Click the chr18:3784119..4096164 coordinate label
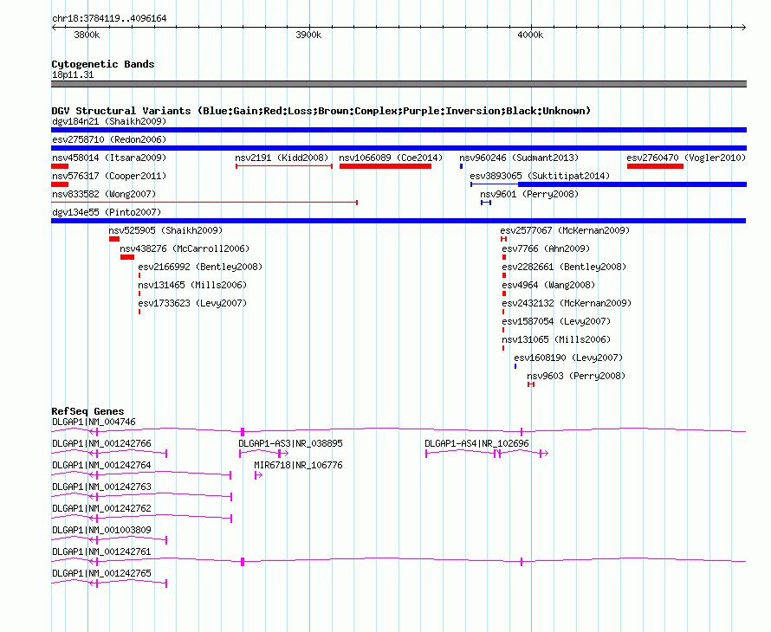Viewport: 771px width, 632px height. tap(109, 19)
